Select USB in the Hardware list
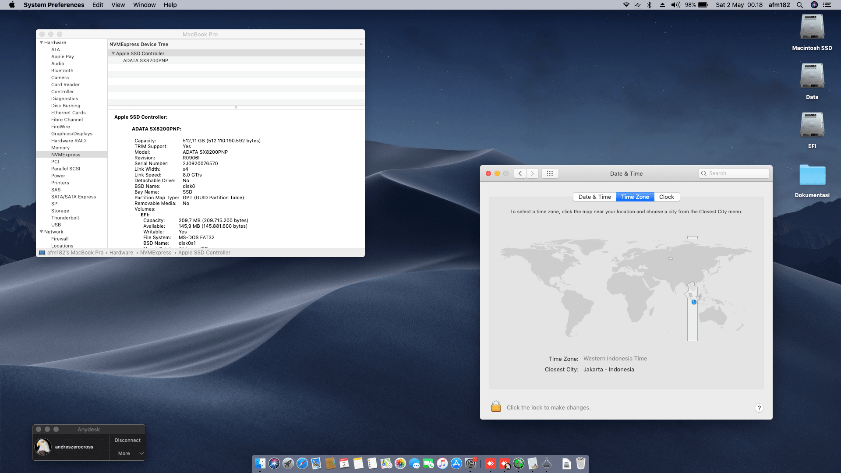 tap(56, 225)
